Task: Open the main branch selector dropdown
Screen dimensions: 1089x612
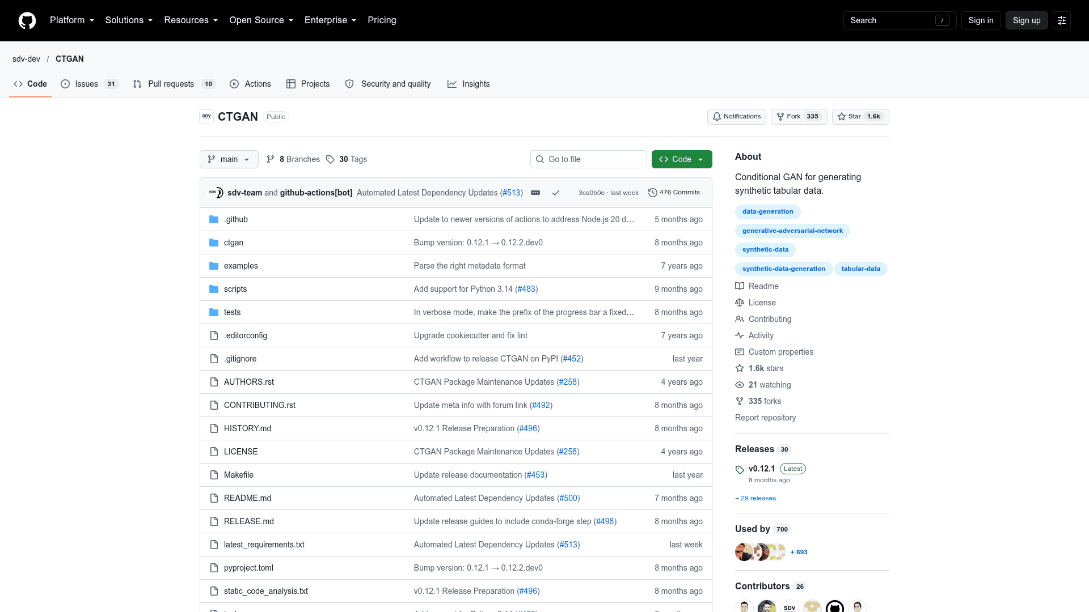Action: tap(229, 159)
